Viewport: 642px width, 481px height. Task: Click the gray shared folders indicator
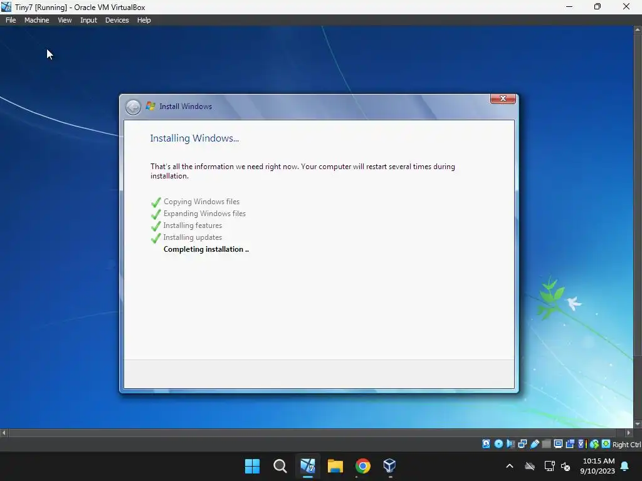(546, 444)
